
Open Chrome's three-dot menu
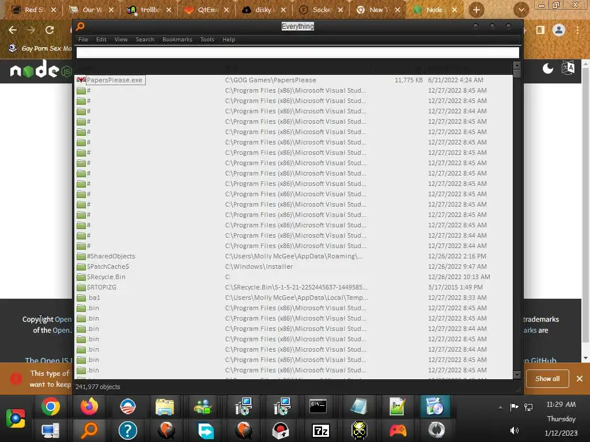578,30
